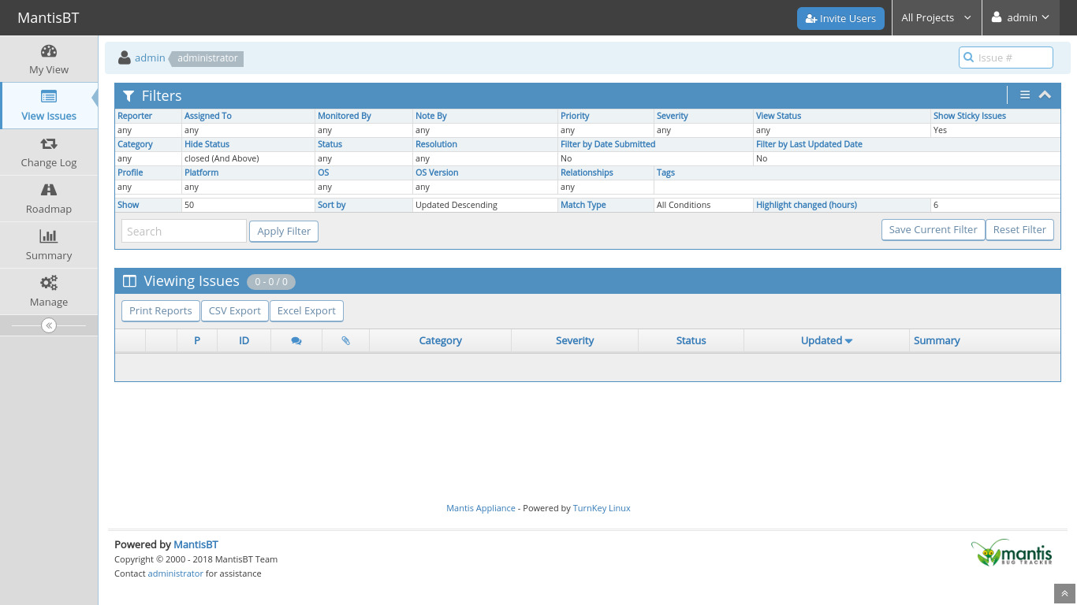The height and width of the screenshot is (605, 1077).
Task: Open the Filters hamburger menu
Action: click(x=1025, y=95)
